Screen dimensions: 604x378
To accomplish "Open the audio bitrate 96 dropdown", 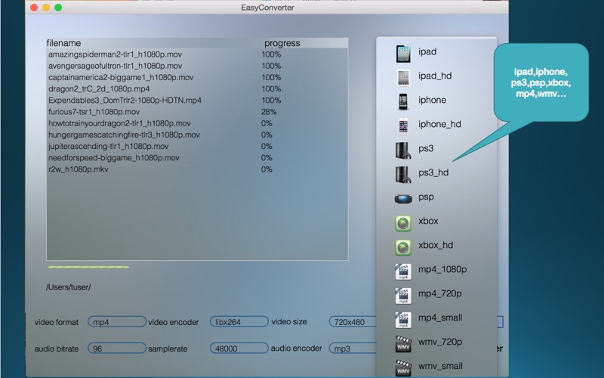I will click(117, 349).
